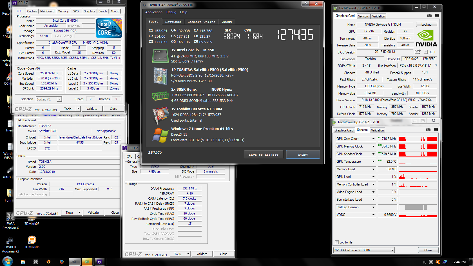Viewport: 473px width, 266px height.
Task: Click the network tray icon
Action: 445,262
